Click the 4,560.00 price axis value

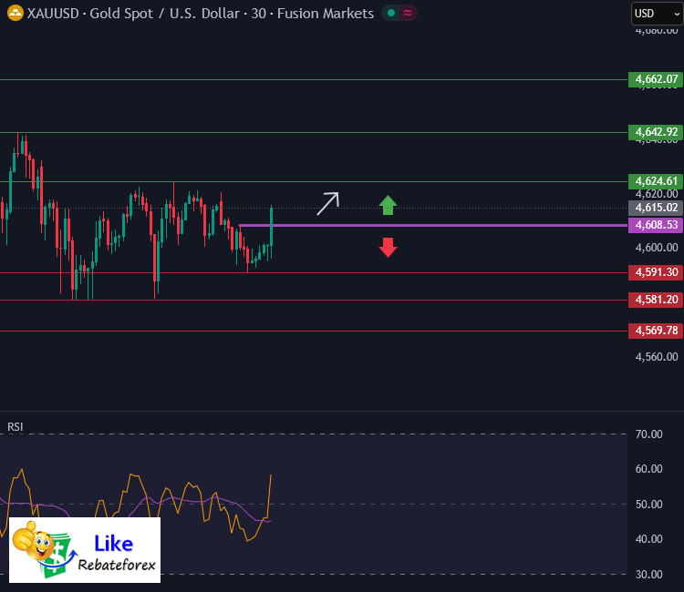[657, 357]
